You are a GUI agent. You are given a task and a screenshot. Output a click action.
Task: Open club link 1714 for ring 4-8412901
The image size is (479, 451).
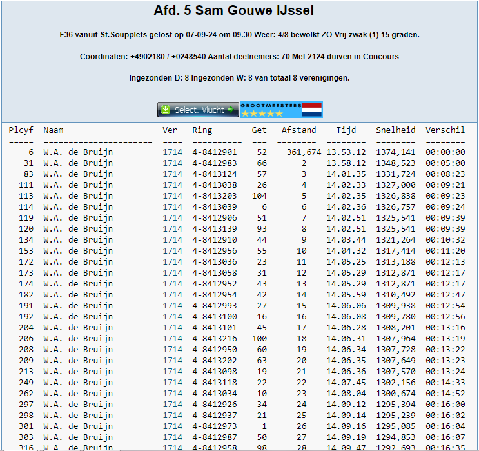[172, 152]
